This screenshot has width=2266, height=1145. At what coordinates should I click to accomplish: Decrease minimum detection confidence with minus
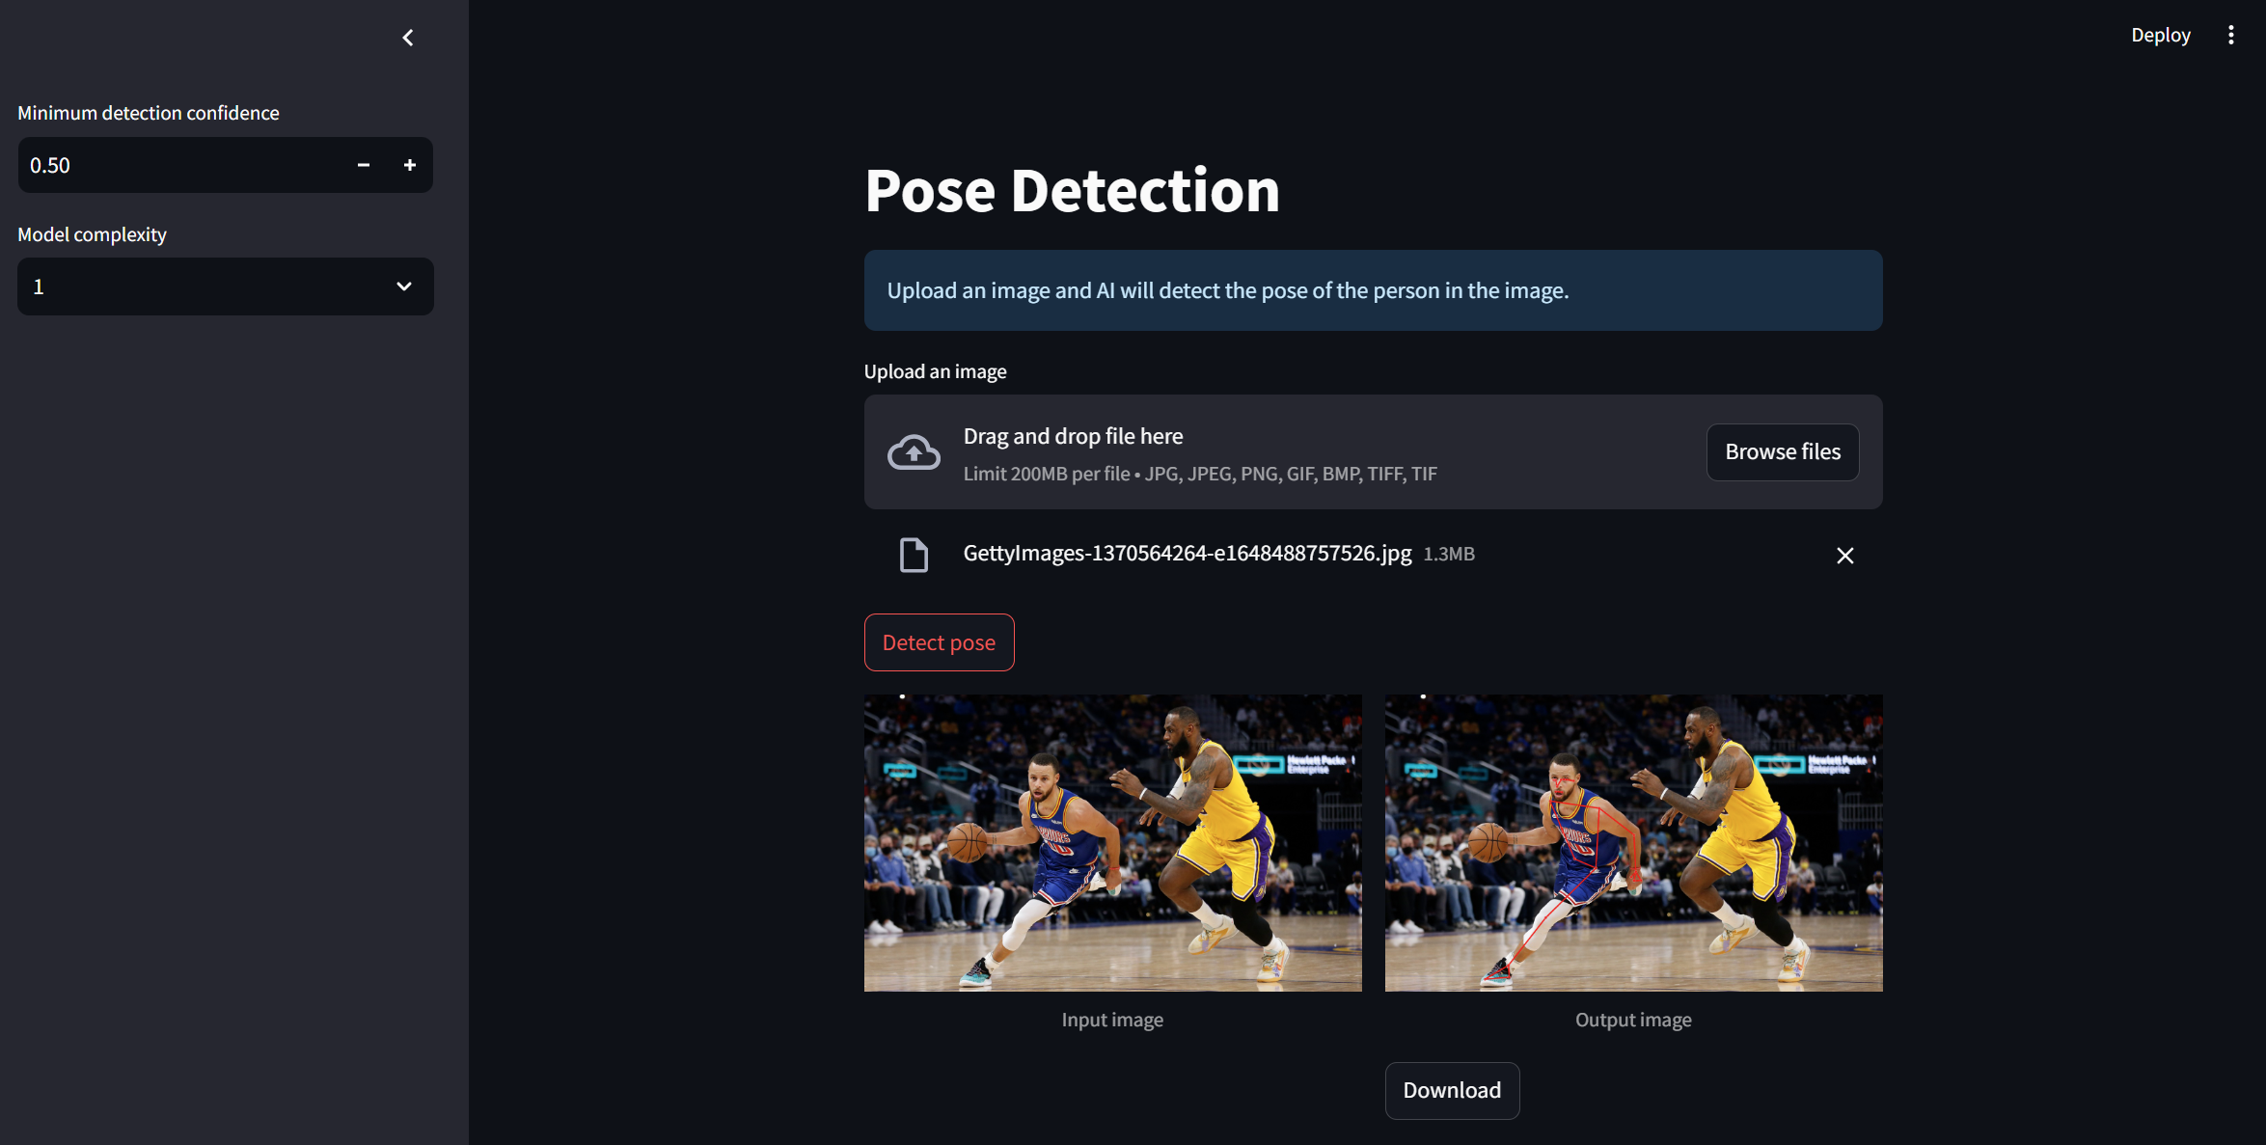click(364, 165)
